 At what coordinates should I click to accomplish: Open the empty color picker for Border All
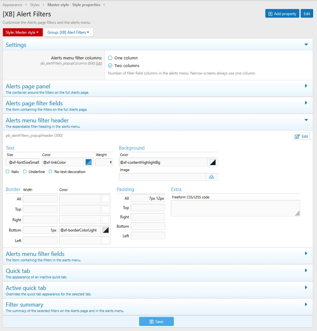pyautogui.click(x=106, y=199)
